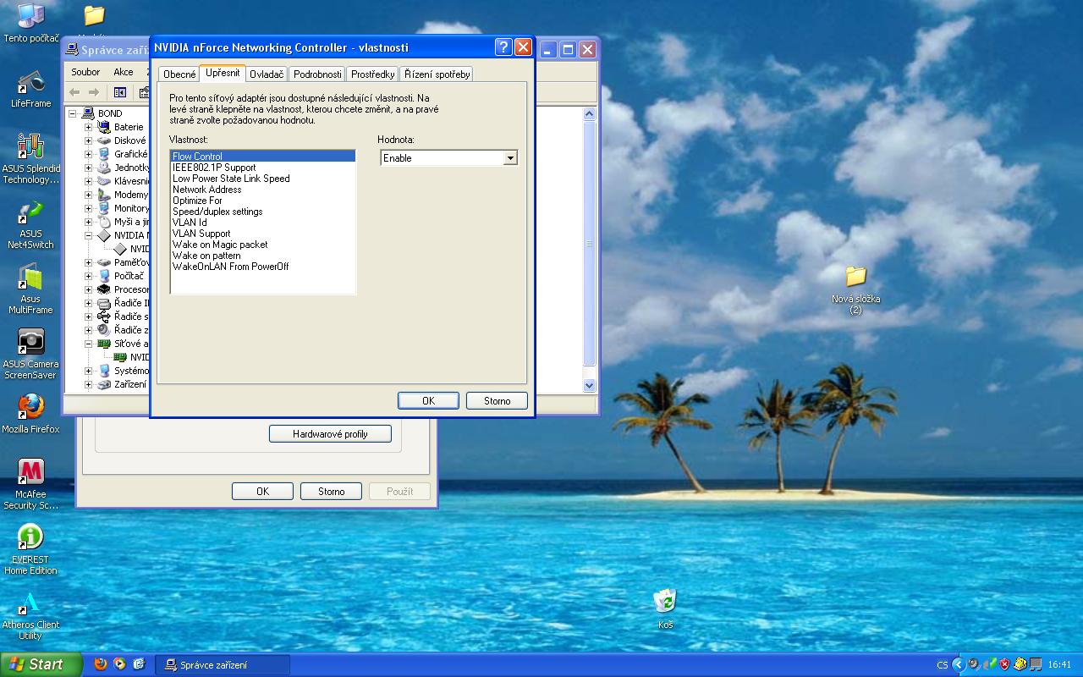The image size is (1083, 677).
Task: Select the ASUS Net4Switch desktop icon
Action: pyautogui.click(x=30, y=224)
